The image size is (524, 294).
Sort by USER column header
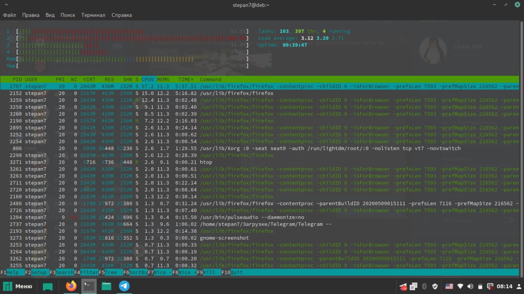click(31, 79)
